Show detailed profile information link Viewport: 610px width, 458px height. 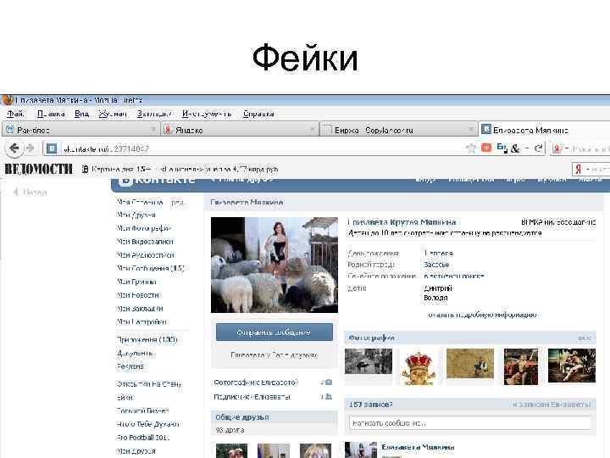482,315
